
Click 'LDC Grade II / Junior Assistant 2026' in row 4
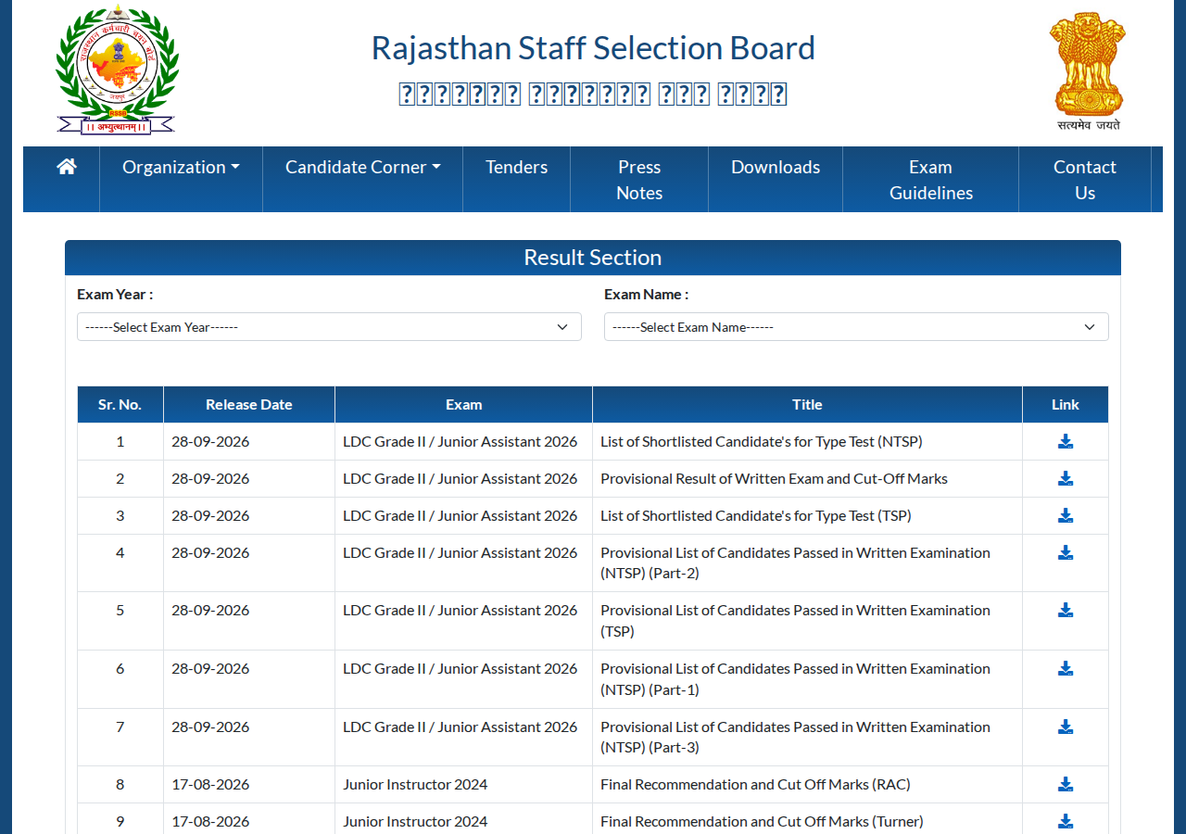pyautogui.click(x=460, y=552)
